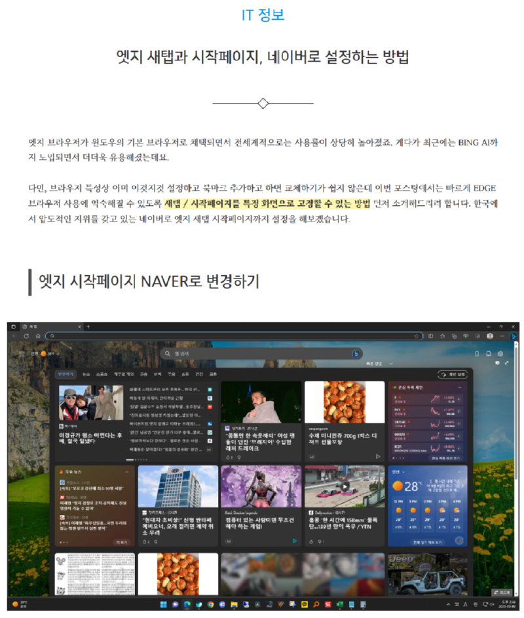Click 전체 일기 예보 보기 button
The width and height of the screenshot is (524, 618).
tap(427, 543)
